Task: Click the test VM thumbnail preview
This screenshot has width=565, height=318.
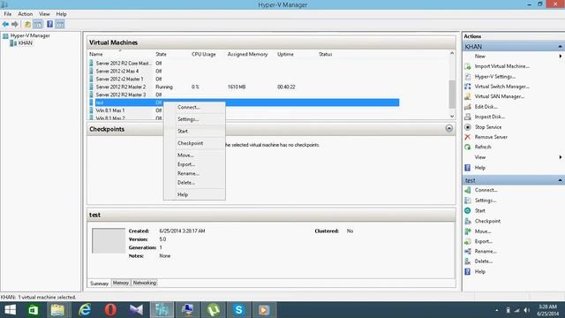Action: pos(109,240)
